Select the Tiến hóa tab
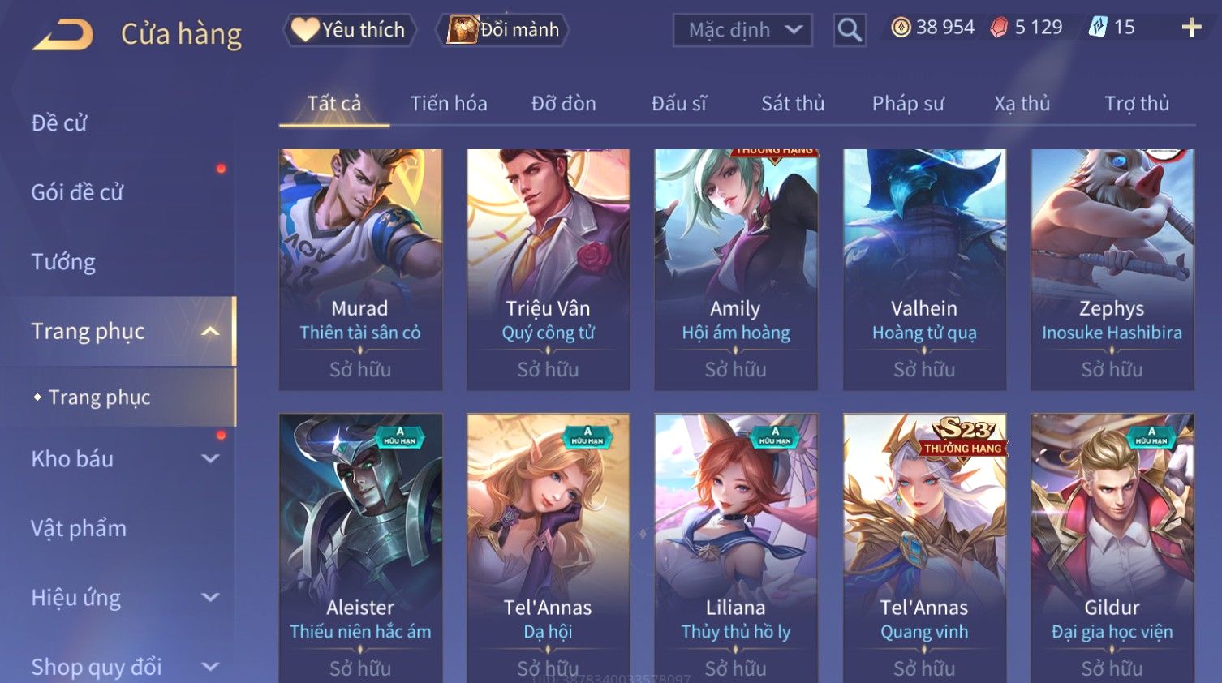The image size is (1222, 683). pyautogui.click(x=449, y=104)
